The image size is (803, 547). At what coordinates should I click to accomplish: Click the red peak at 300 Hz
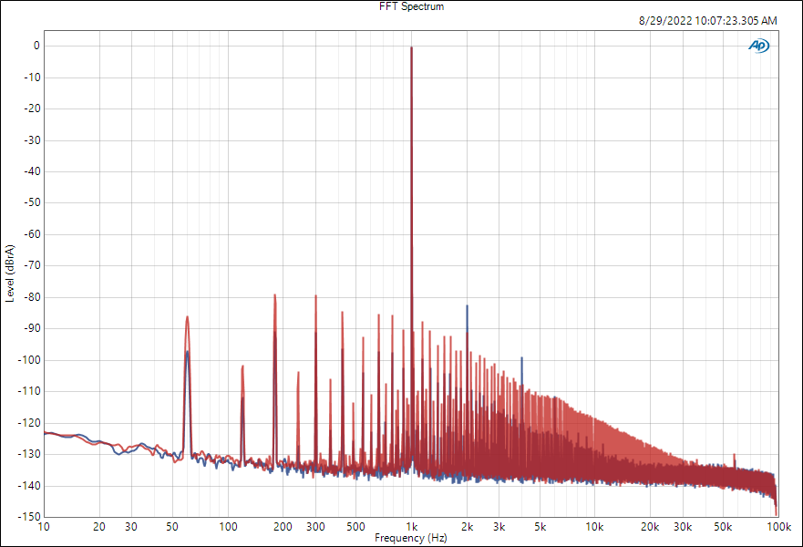(x=315, y=297)
